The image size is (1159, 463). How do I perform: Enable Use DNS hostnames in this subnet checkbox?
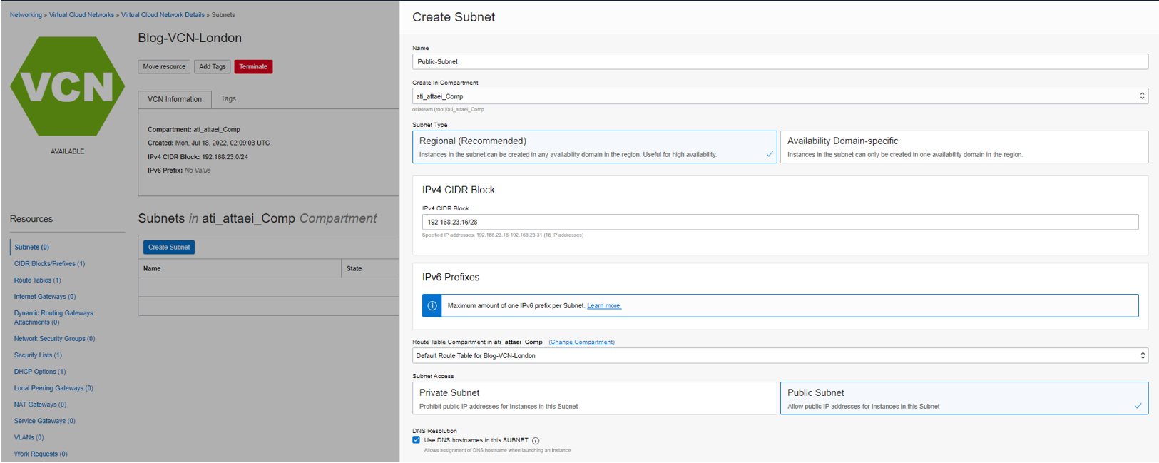click(x=417, y=440)
